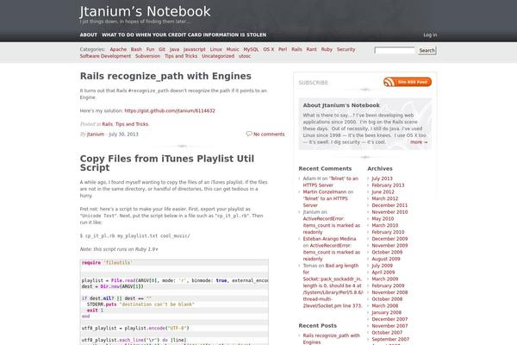Click the Site RSS Feed icon button
Viewport: 517px width, 345px height.
coord(408,82)
